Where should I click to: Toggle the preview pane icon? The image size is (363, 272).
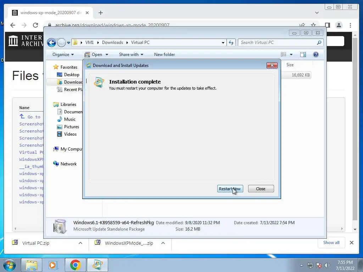click(x=303, y=55)
